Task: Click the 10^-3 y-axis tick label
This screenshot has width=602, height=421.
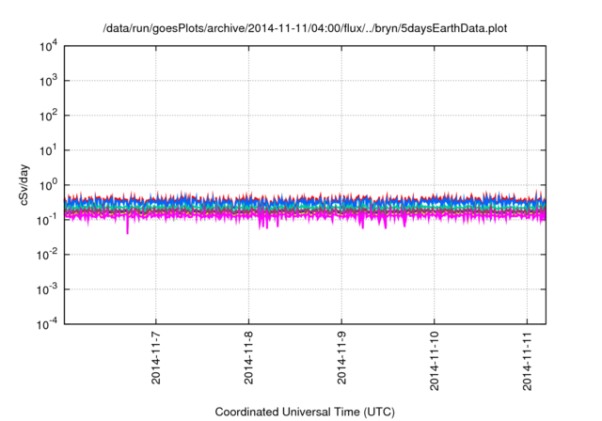Action: [x=47, y=289]
